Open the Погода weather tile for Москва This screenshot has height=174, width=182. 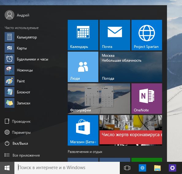coord(131,67)
